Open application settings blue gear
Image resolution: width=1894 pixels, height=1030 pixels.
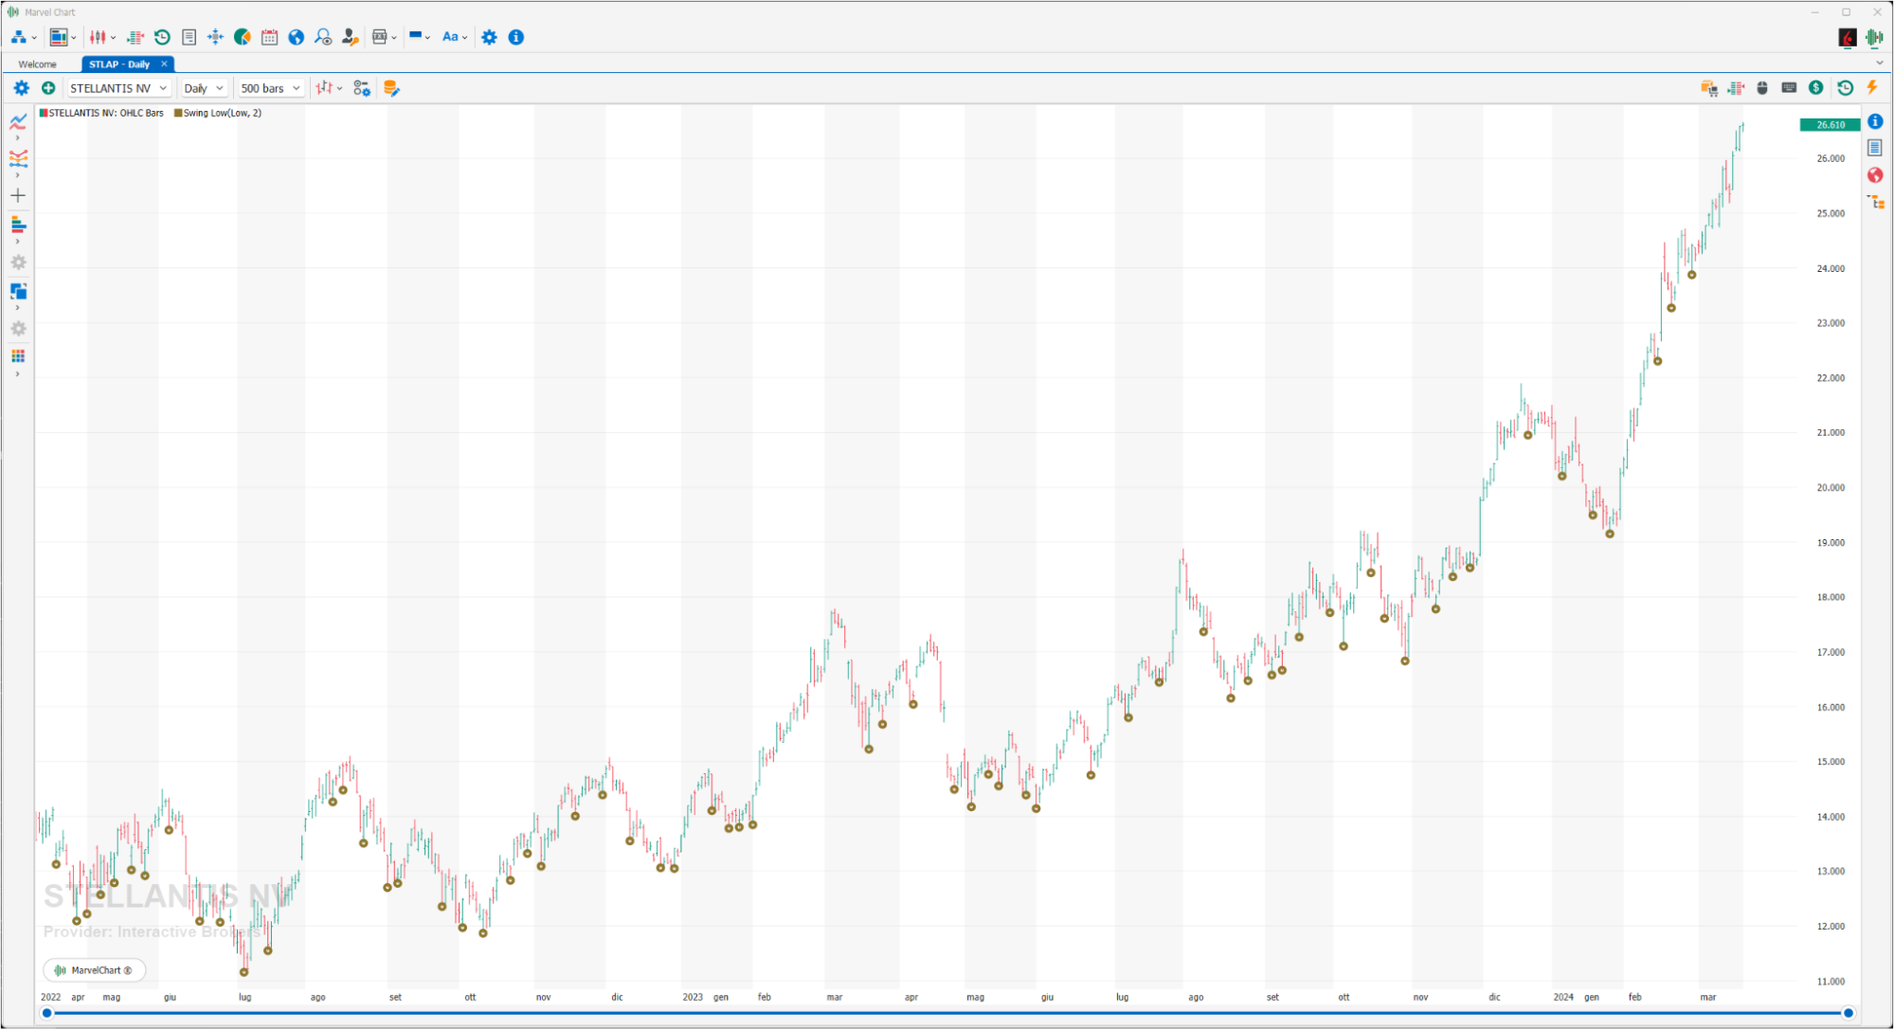tap(489, 37)
